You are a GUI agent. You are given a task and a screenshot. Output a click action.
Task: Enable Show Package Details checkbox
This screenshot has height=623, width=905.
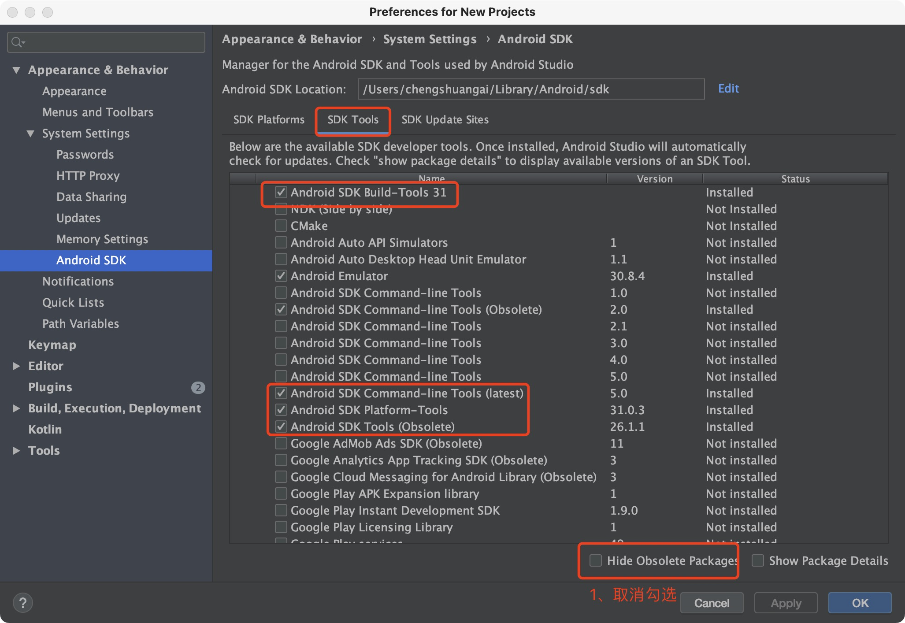click(x=758, y=560)
